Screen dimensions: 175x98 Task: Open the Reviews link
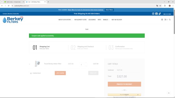click(10, 14)
